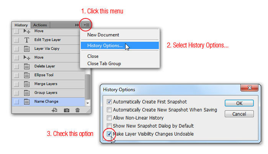Select New Document menu entry
268x154 pixels.
point(103,35)
